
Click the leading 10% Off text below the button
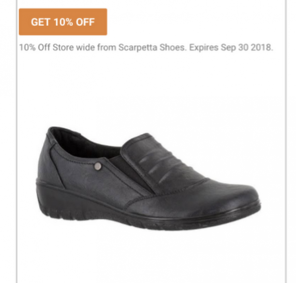pyautogui.click(x=35, y=47)
